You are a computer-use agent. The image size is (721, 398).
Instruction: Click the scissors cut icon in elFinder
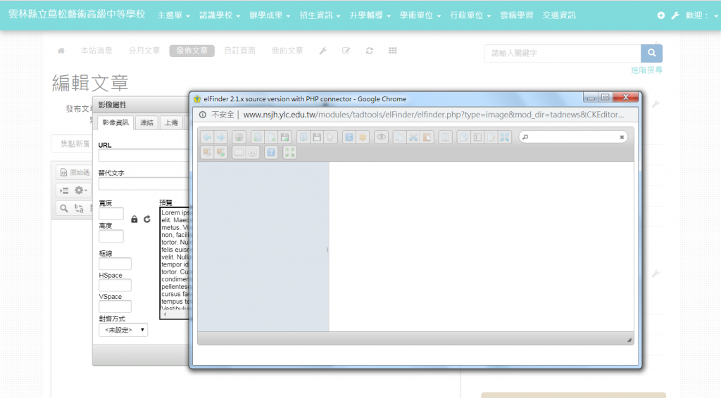413,137
